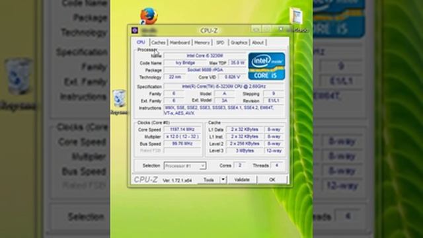This screenshot has width=423, height=238.
Task: Switch to the Memory tab
Action: click(202, 42)
